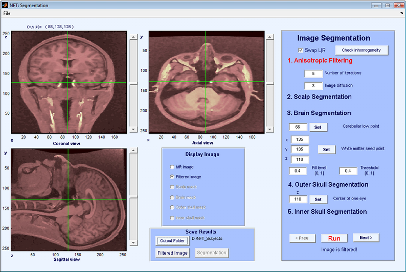The height and width of the screenshot is (272, 406).
Task: Click the Output Folder button
Action: click(171, 240)
